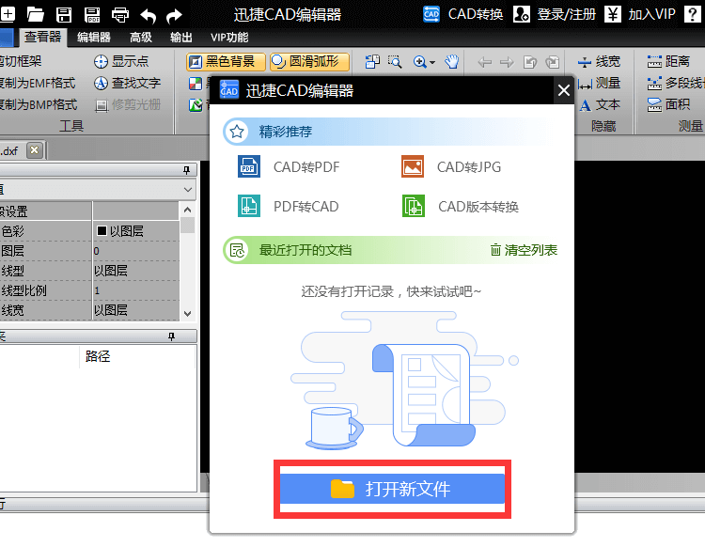Screen dimensions: 705x547
Task: Pin the lower 路径 panel
Action: [171, 336]
